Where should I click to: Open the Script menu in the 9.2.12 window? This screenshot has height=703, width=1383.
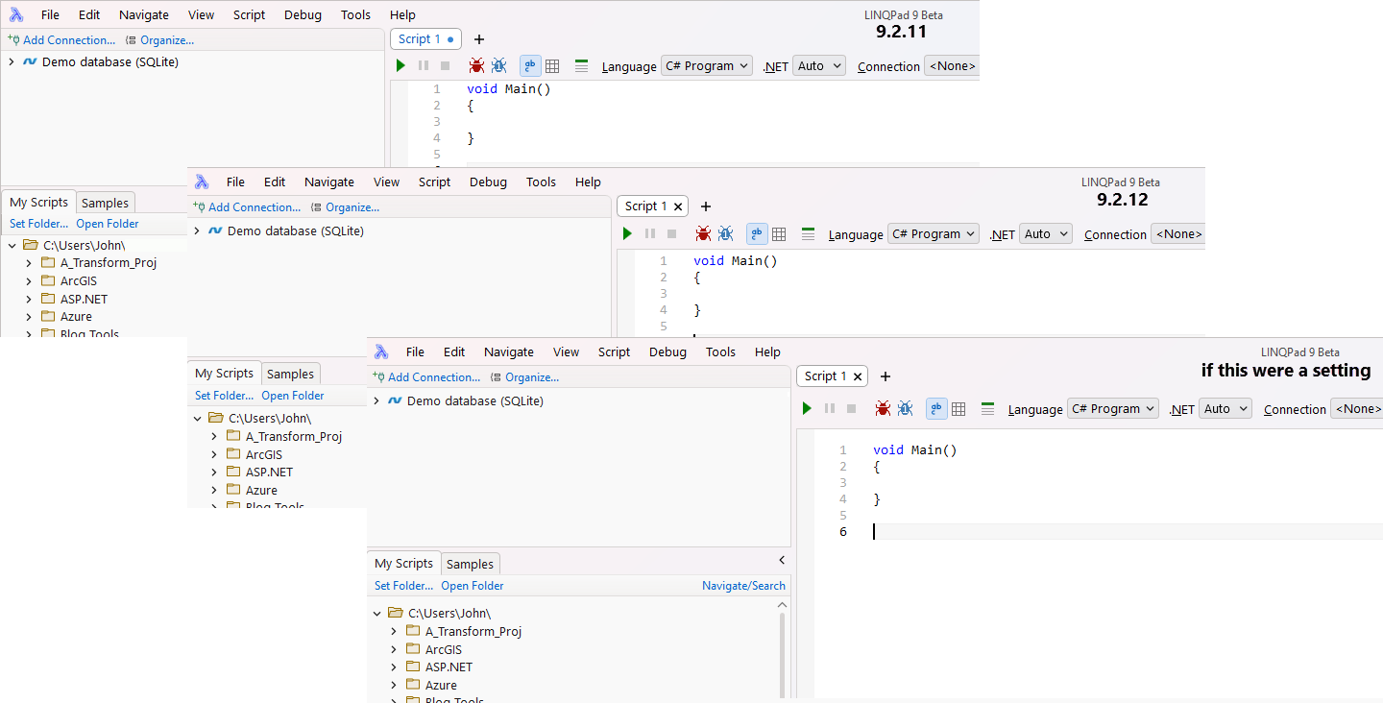point(434,182)
